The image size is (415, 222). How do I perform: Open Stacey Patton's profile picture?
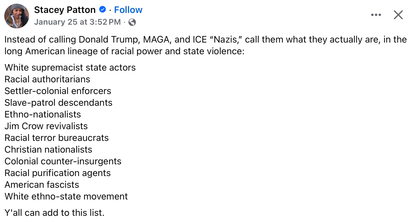click(17, 16)
